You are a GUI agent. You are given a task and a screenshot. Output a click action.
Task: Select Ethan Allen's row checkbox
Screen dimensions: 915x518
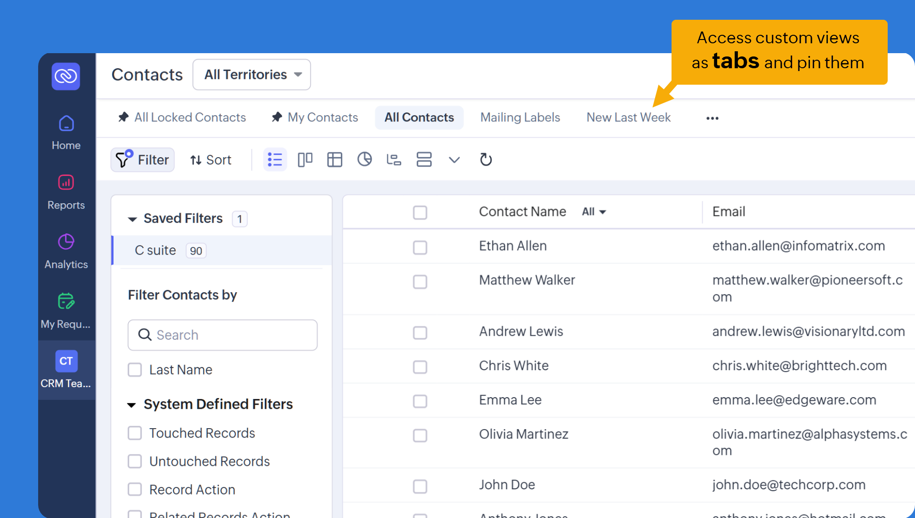pos(420,247)
